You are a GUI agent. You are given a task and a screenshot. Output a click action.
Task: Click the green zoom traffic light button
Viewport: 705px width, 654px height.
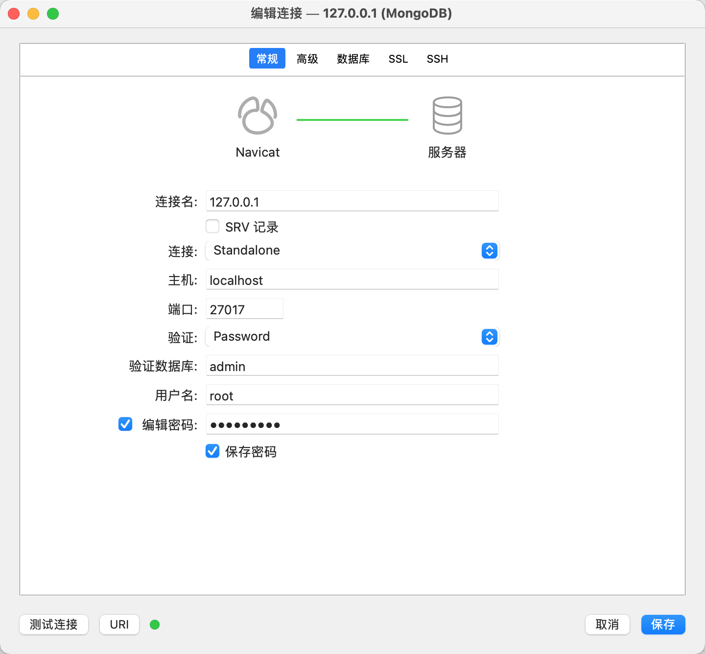pos(53,14)
